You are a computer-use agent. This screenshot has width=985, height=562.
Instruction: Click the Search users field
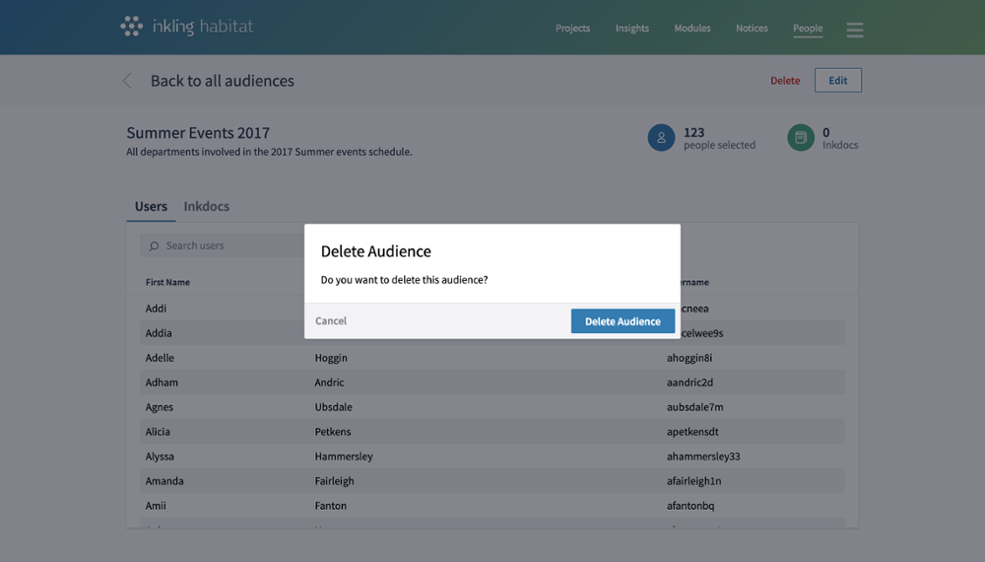(x=223, y=246)
